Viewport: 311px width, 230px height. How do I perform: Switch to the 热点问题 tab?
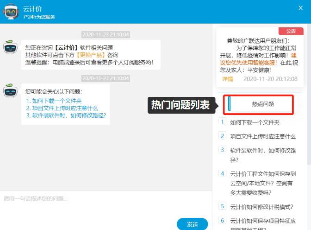(x=262, y=104)
